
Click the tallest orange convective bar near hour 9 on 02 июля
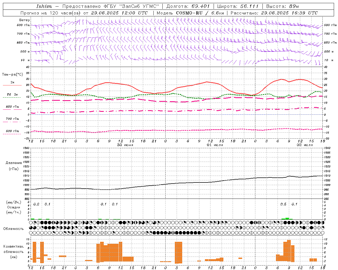click(289, 251)
